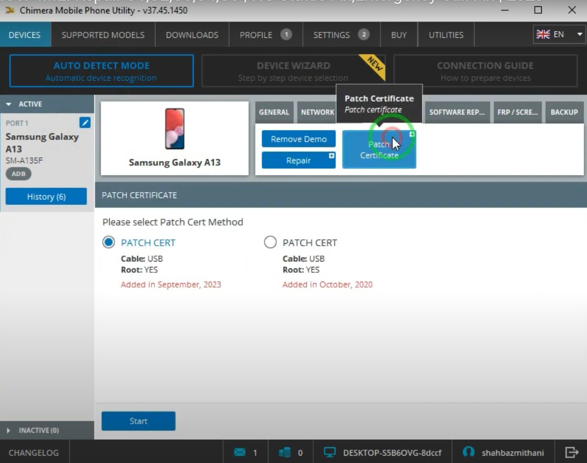Click the UK flag language icon
Viewport: 587px width, 463px height.
(x=543, y=34)
